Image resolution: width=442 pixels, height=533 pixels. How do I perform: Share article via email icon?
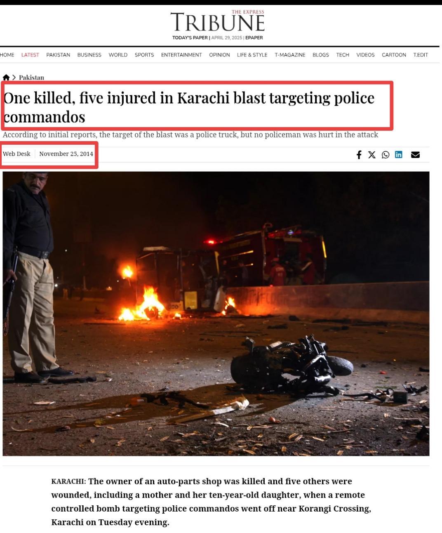pos(415,155)
